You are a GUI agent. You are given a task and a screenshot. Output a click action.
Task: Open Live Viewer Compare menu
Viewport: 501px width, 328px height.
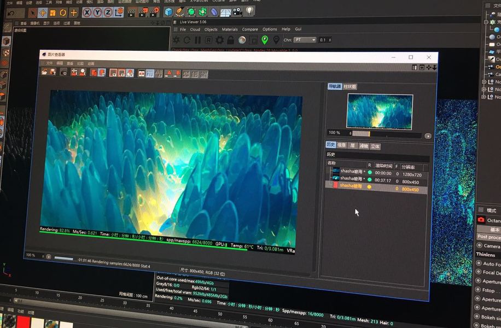coord(250,30)
